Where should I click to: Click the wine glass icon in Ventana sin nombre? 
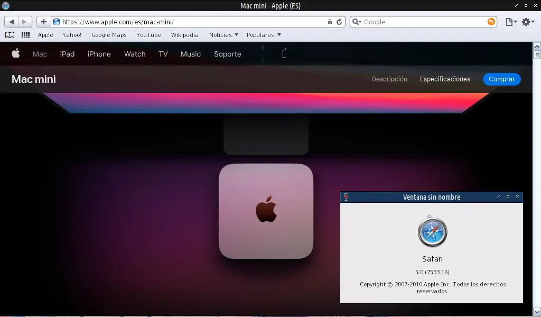pyautogui.click(x=346, y=197)
